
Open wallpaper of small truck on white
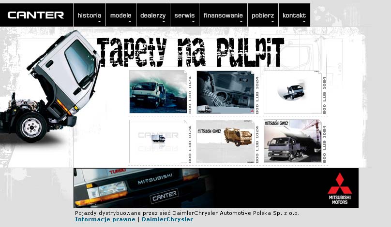[x=293, y=92]
